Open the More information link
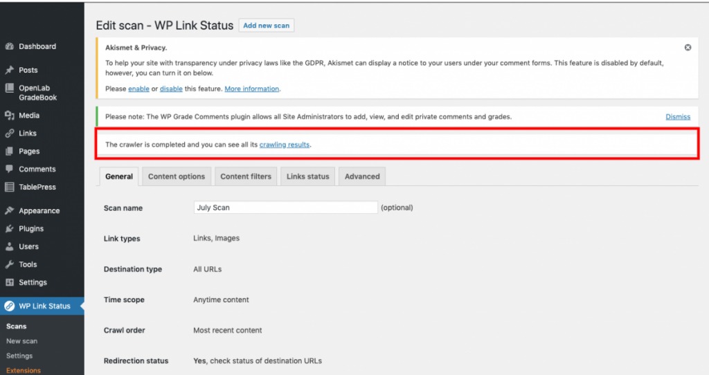Viewport: 709px width, 375px height. coord(252,89)
